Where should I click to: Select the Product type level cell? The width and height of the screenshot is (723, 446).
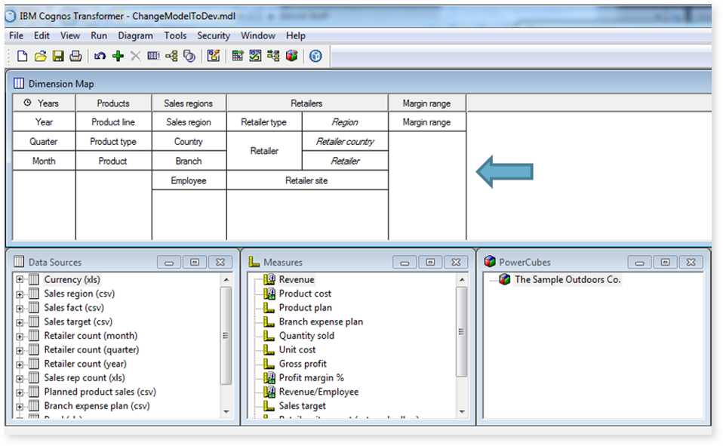pyautogui.click(x=113, y=142)
